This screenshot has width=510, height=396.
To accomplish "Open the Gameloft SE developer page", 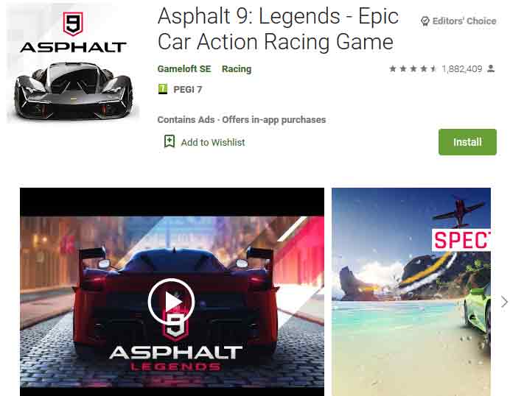I will point(184,69).
